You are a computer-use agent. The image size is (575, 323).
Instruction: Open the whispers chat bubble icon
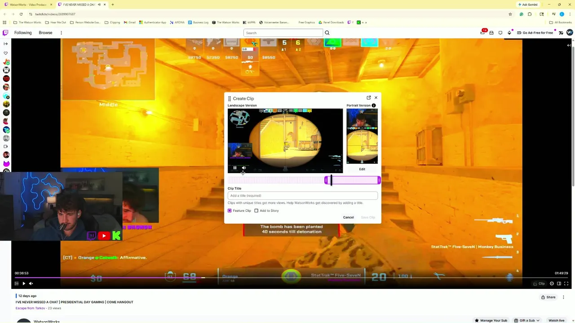click(500, 33)
